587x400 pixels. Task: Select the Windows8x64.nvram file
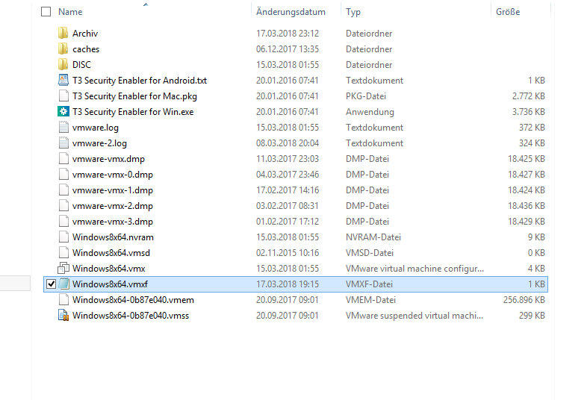click(113, 237)
